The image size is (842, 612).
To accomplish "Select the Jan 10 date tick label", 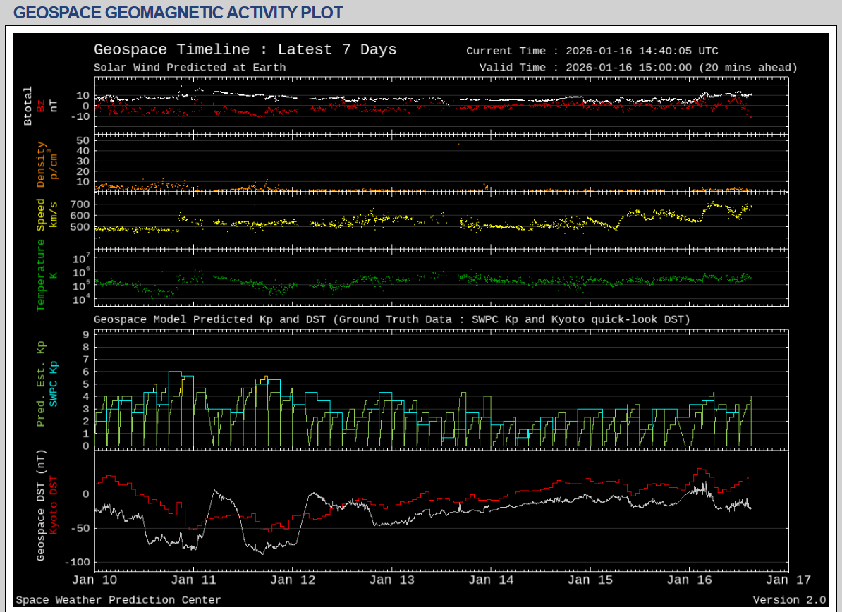I will point(94,580).
